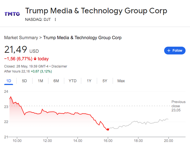Click the grey after-hours price line

139,122
